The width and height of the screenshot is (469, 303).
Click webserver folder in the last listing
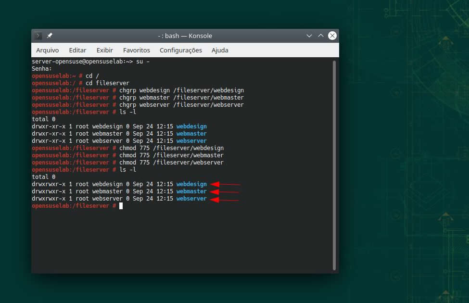pos(191,199)
